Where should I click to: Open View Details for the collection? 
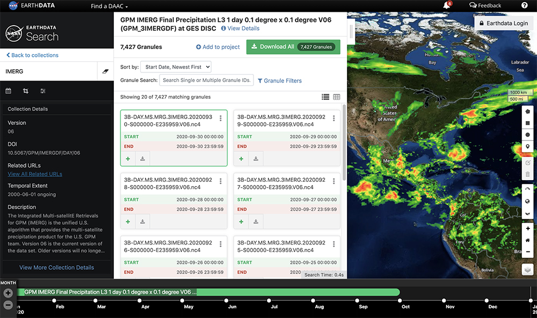(x=241, y=28)
